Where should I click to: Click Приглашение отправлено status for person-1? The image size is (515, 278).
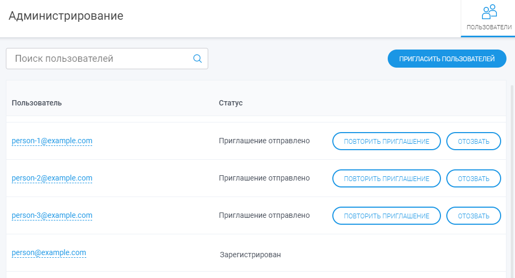pos(264,141)
